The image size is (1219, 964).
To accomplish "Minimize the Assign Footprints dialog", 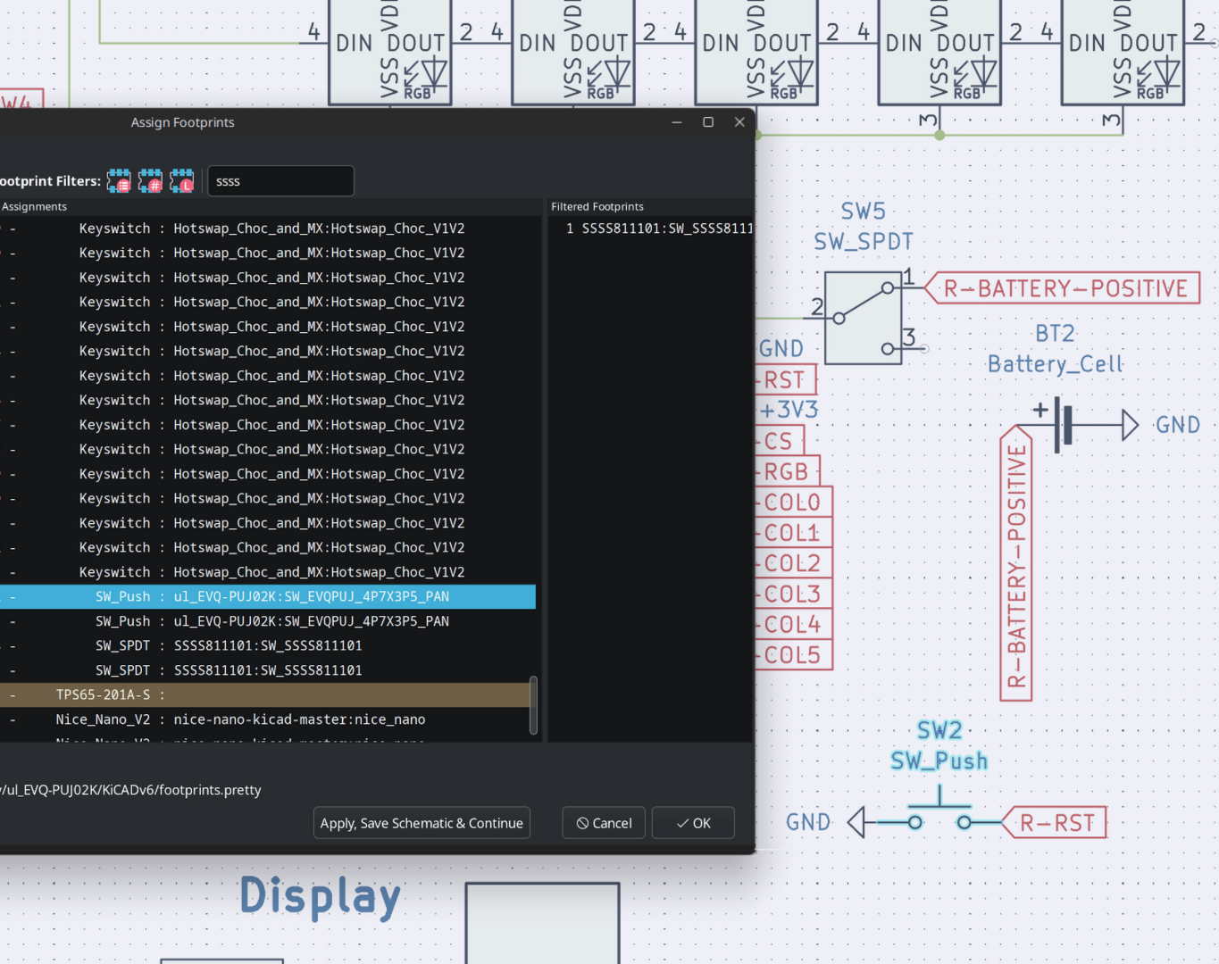I will [x=677, y=122].
